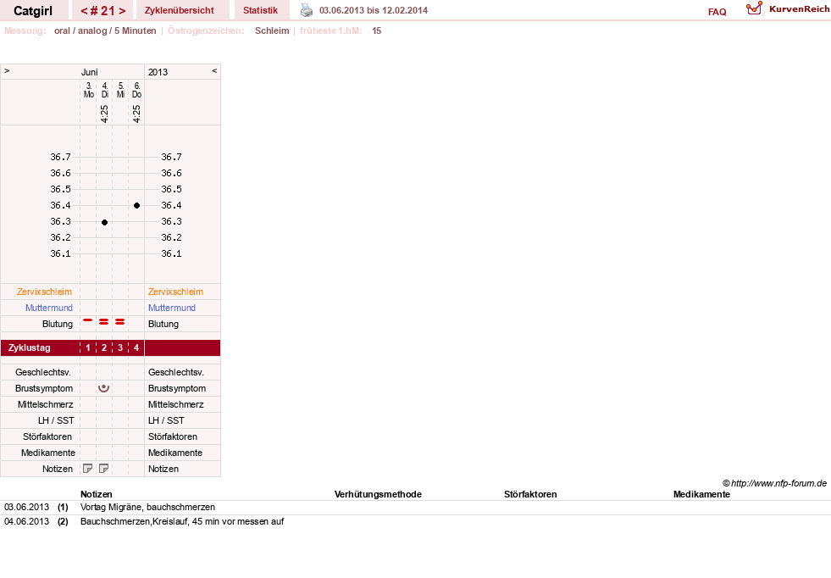This screenshot has height=578, width=831.
Task: Click the nfp-forum.de copyright link
Action: click(774, 483)
